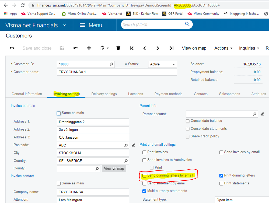Add a new customer with plus icon
Screen dimensions: 269x203
pos(89,48)
